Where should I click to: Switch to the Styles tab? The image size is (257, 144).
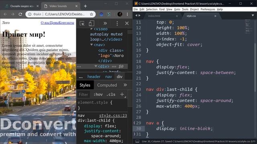click(x=85, y=85)
